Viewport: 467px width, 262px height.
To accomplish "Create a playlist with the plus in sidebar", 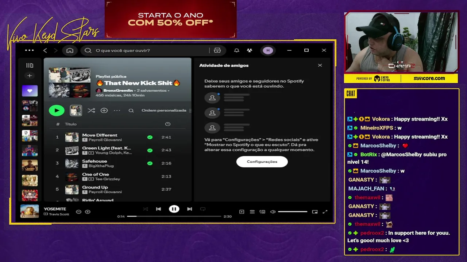I will coord(30,76).
